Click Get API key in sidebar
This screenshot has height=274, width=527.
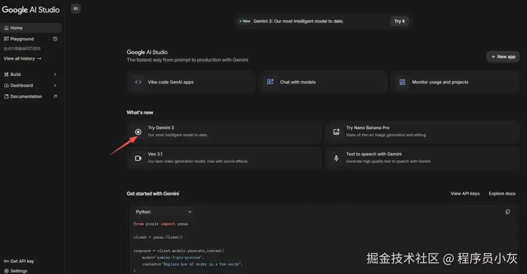[x=22, y=261]
